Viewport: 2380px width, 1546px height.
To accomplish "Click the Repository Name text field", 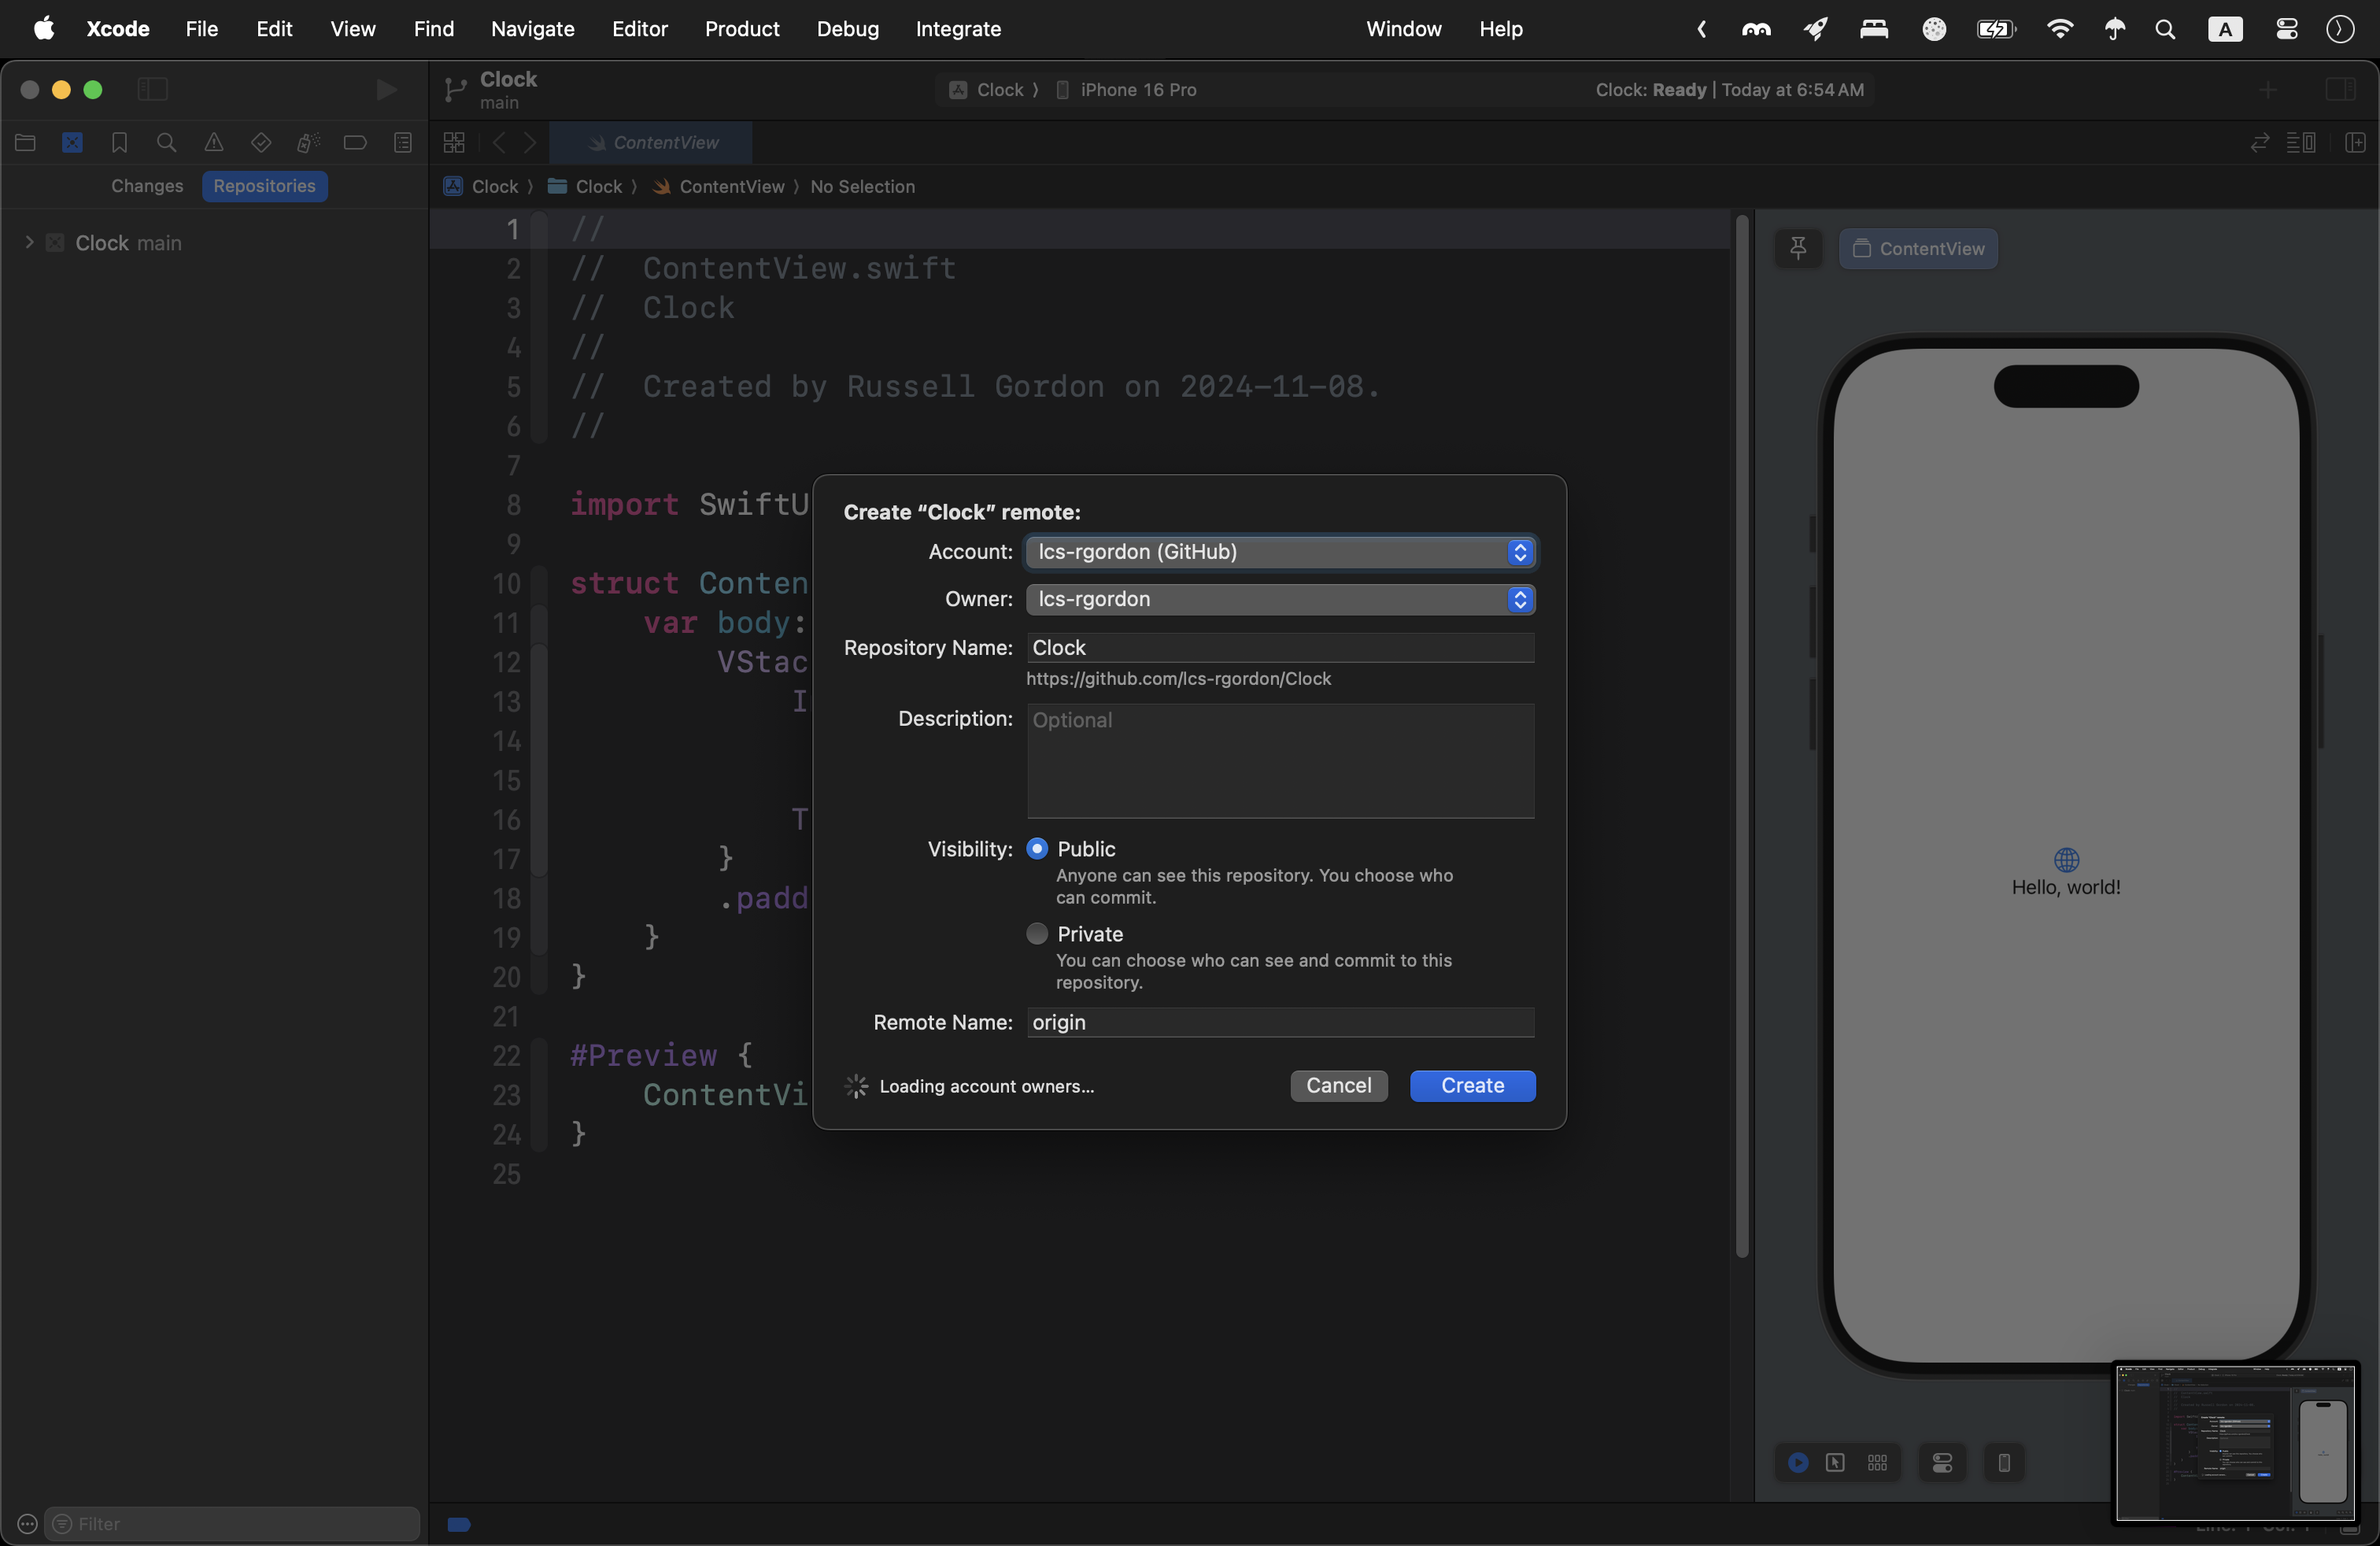I will pos(1279,648).
